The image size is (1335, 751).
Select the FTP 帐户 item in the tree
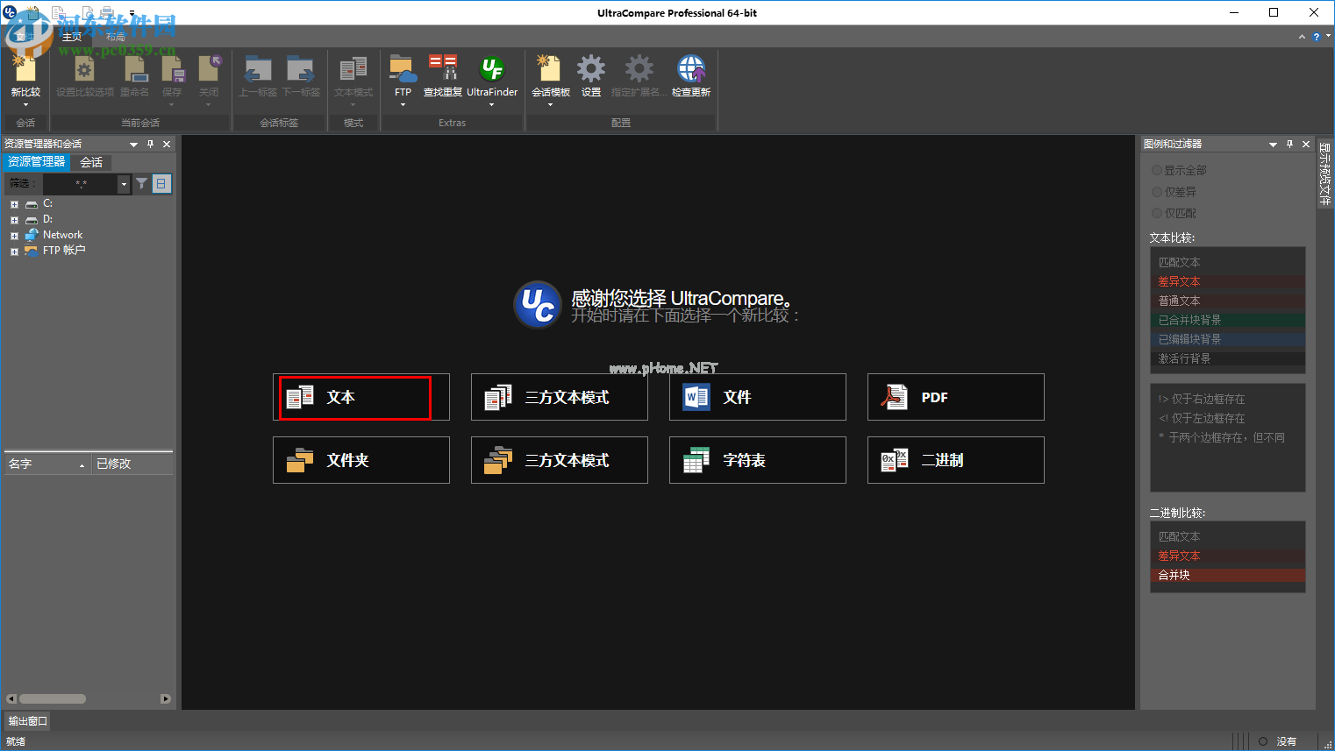64,251
